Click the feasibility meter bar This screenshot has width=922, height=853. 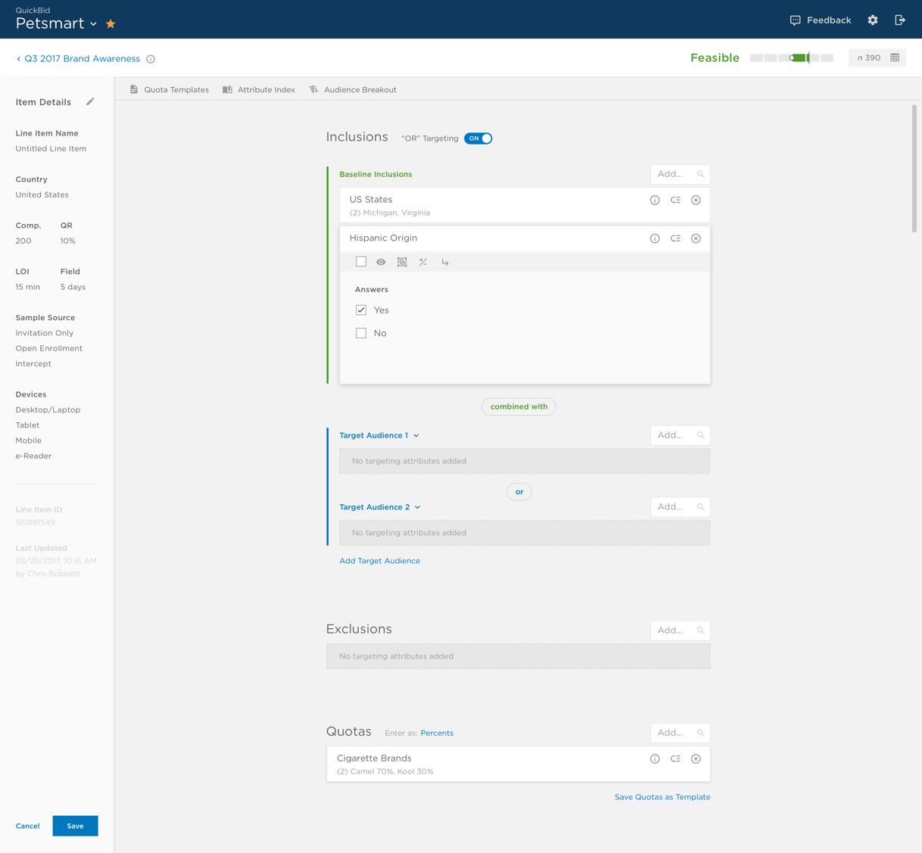(x=792, y=58)
